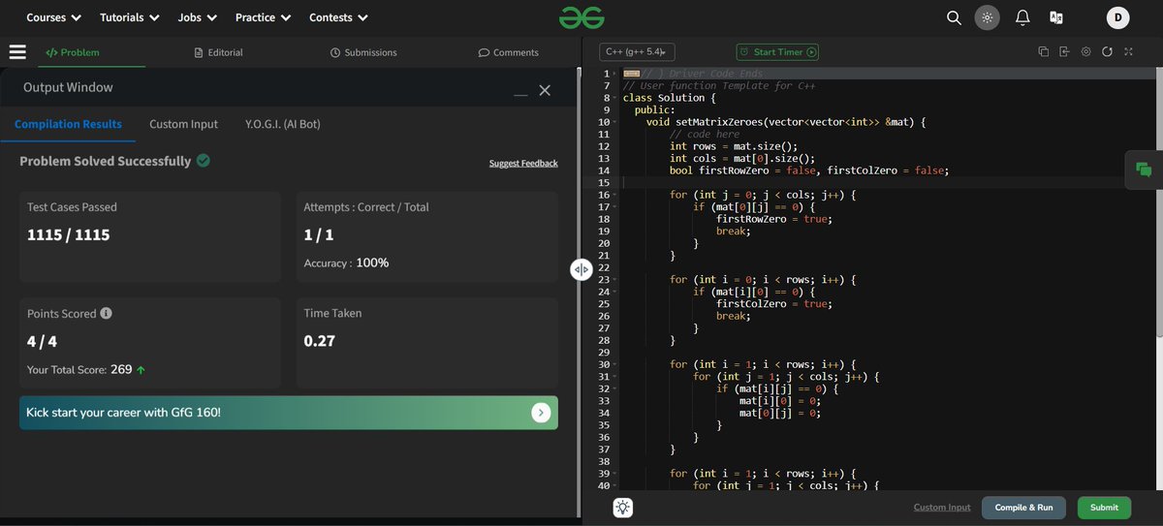Click the code line 'int rows = mat.size();'
The image size is (1163, 526).
735,146
